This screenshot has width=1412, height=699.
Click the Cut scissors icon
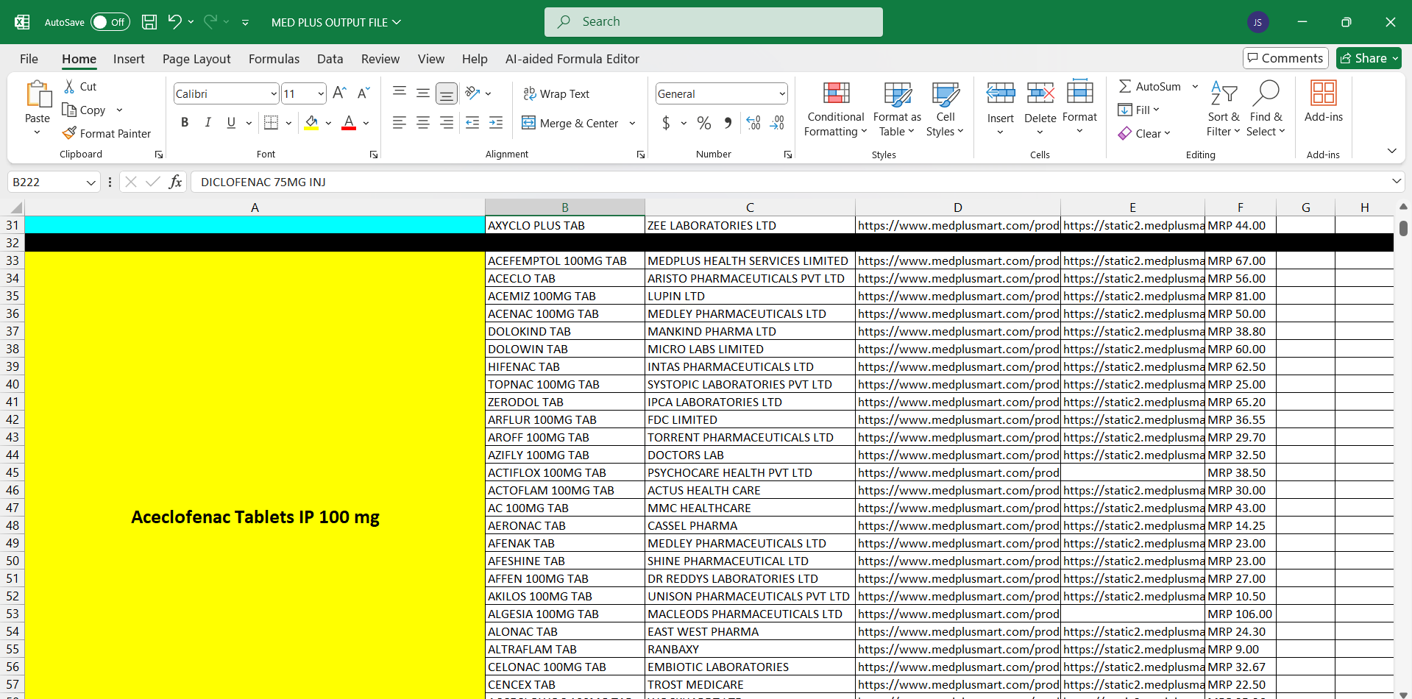[69, 87]
